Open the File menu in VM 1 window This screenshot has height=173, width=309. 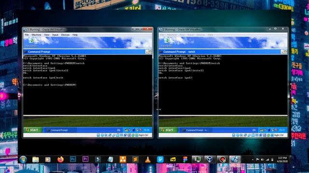[x=27, y=35]
